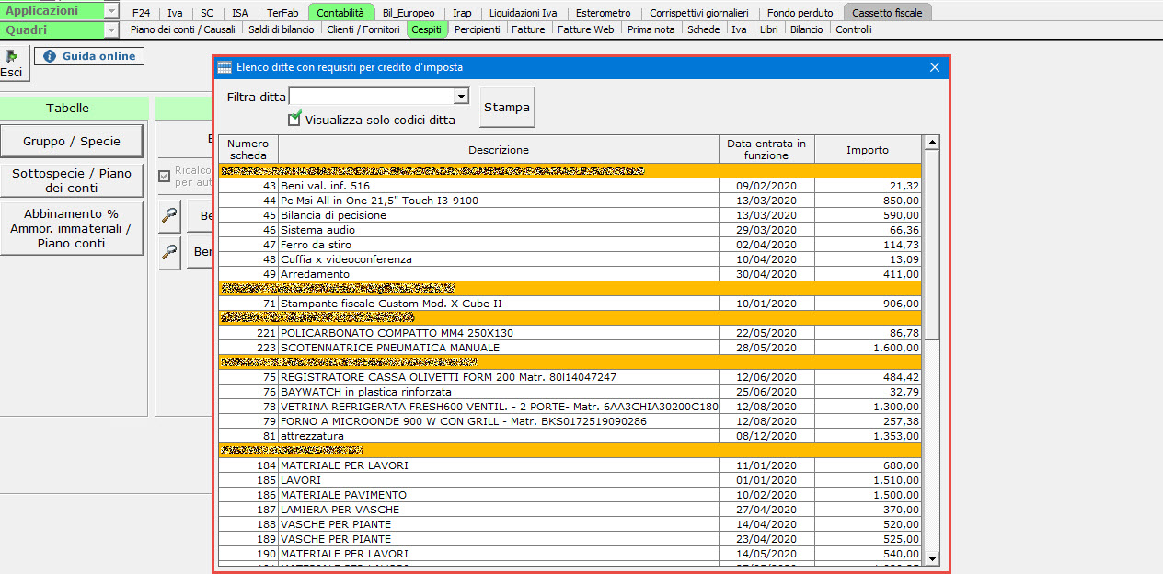The width and height of the screenshot is (1163, 574).
Task: Click the Filtra ditta text field
Action: pyautogui.click(x=372, y=97)
